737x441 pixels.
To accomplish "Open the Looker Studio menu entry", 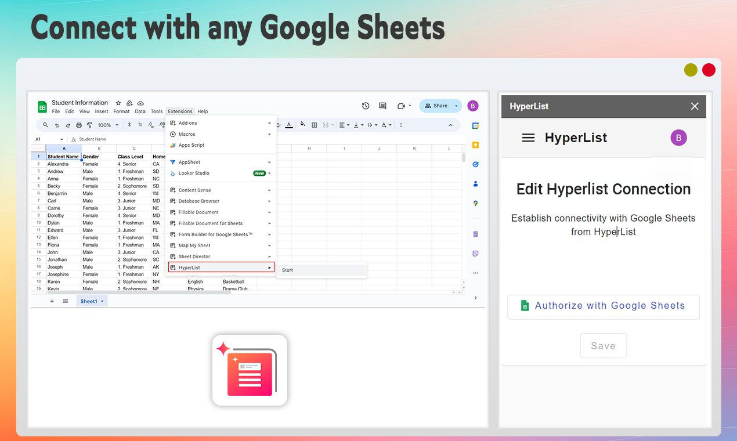I will click(221, 173).
